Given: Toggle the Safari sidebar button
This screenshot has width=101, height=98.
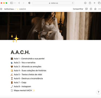Looking at the screenshot, I should (12, 3).
